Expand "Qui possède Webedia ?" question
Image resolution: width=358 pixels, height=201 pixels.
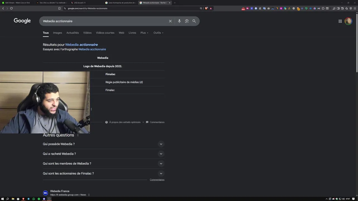[x=103, y=144]
